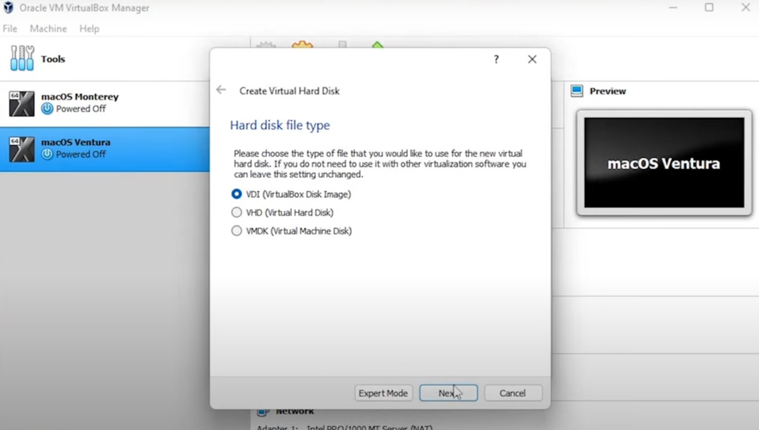This screenshot has height=430, width=759.
Task: Close the VirtualBox Manager window
Action: pos(746,7)
